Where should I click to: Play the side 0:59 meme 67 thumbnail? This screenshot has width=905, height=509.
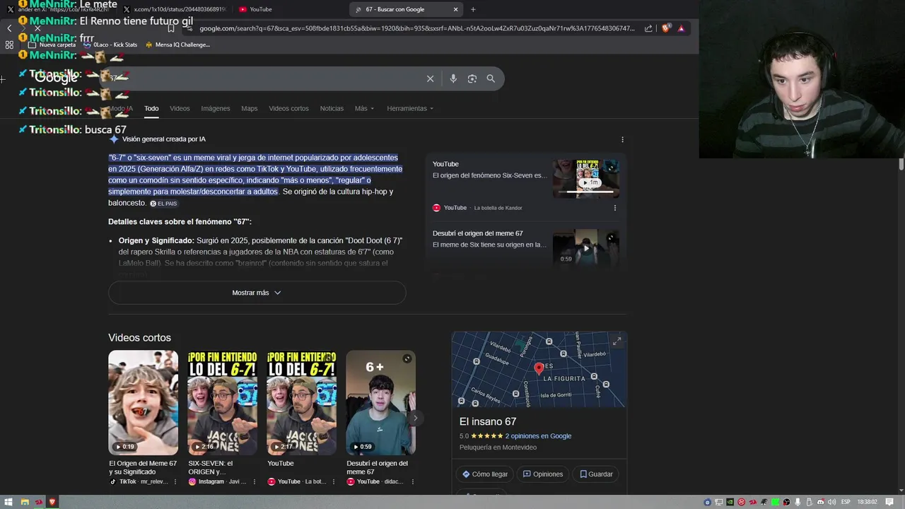[x=586, y=247]
